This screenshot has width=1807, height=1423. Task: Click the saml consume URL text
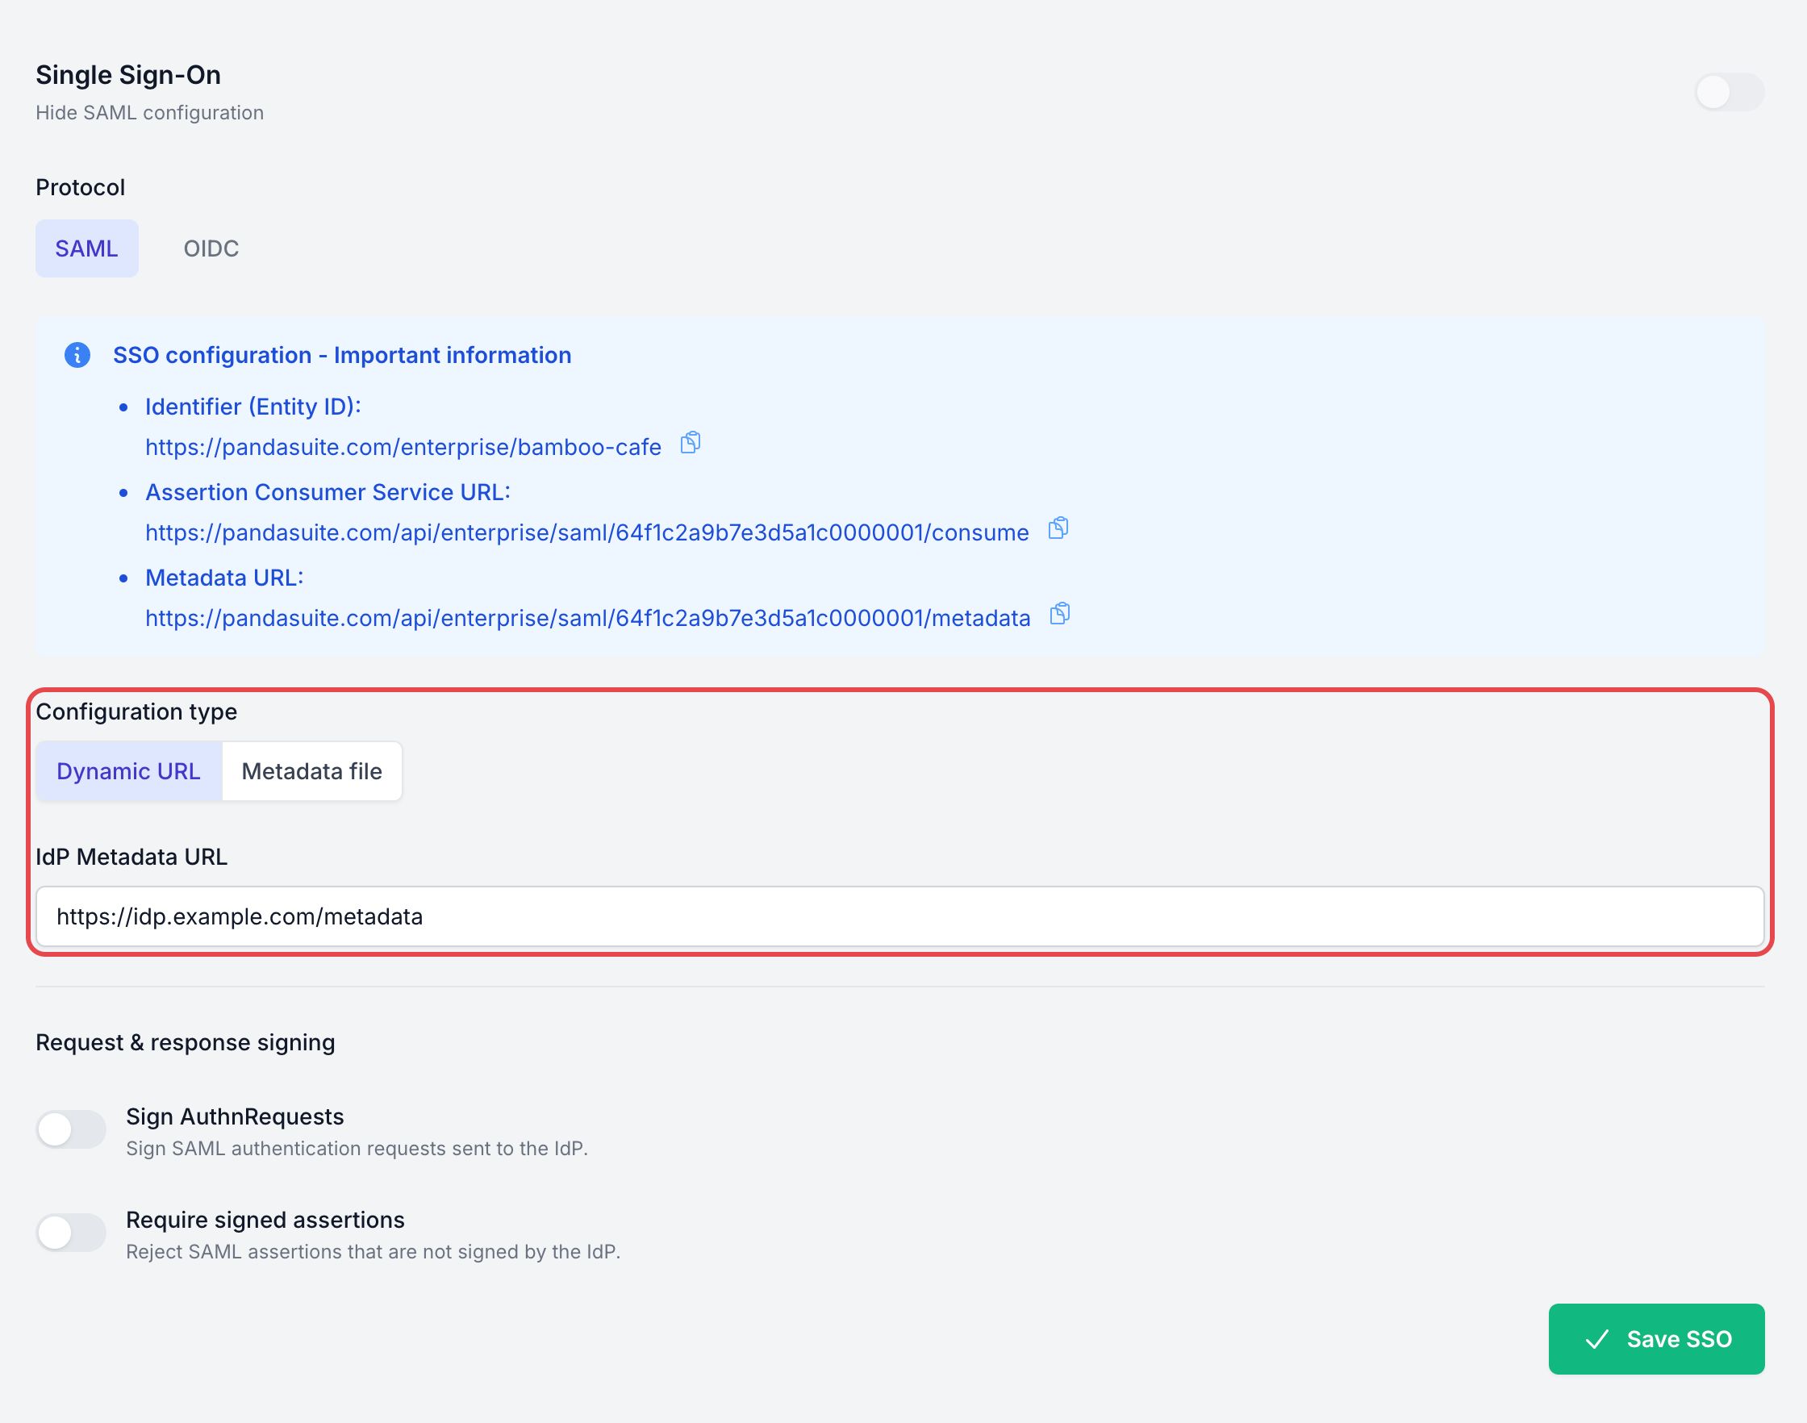point(587,532)
